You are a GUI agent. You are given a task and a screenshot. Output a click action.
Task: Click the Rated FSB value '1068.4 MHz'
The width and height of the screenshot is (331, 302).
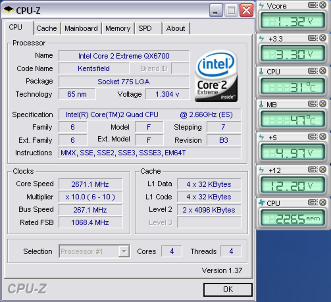click(90, 223)
